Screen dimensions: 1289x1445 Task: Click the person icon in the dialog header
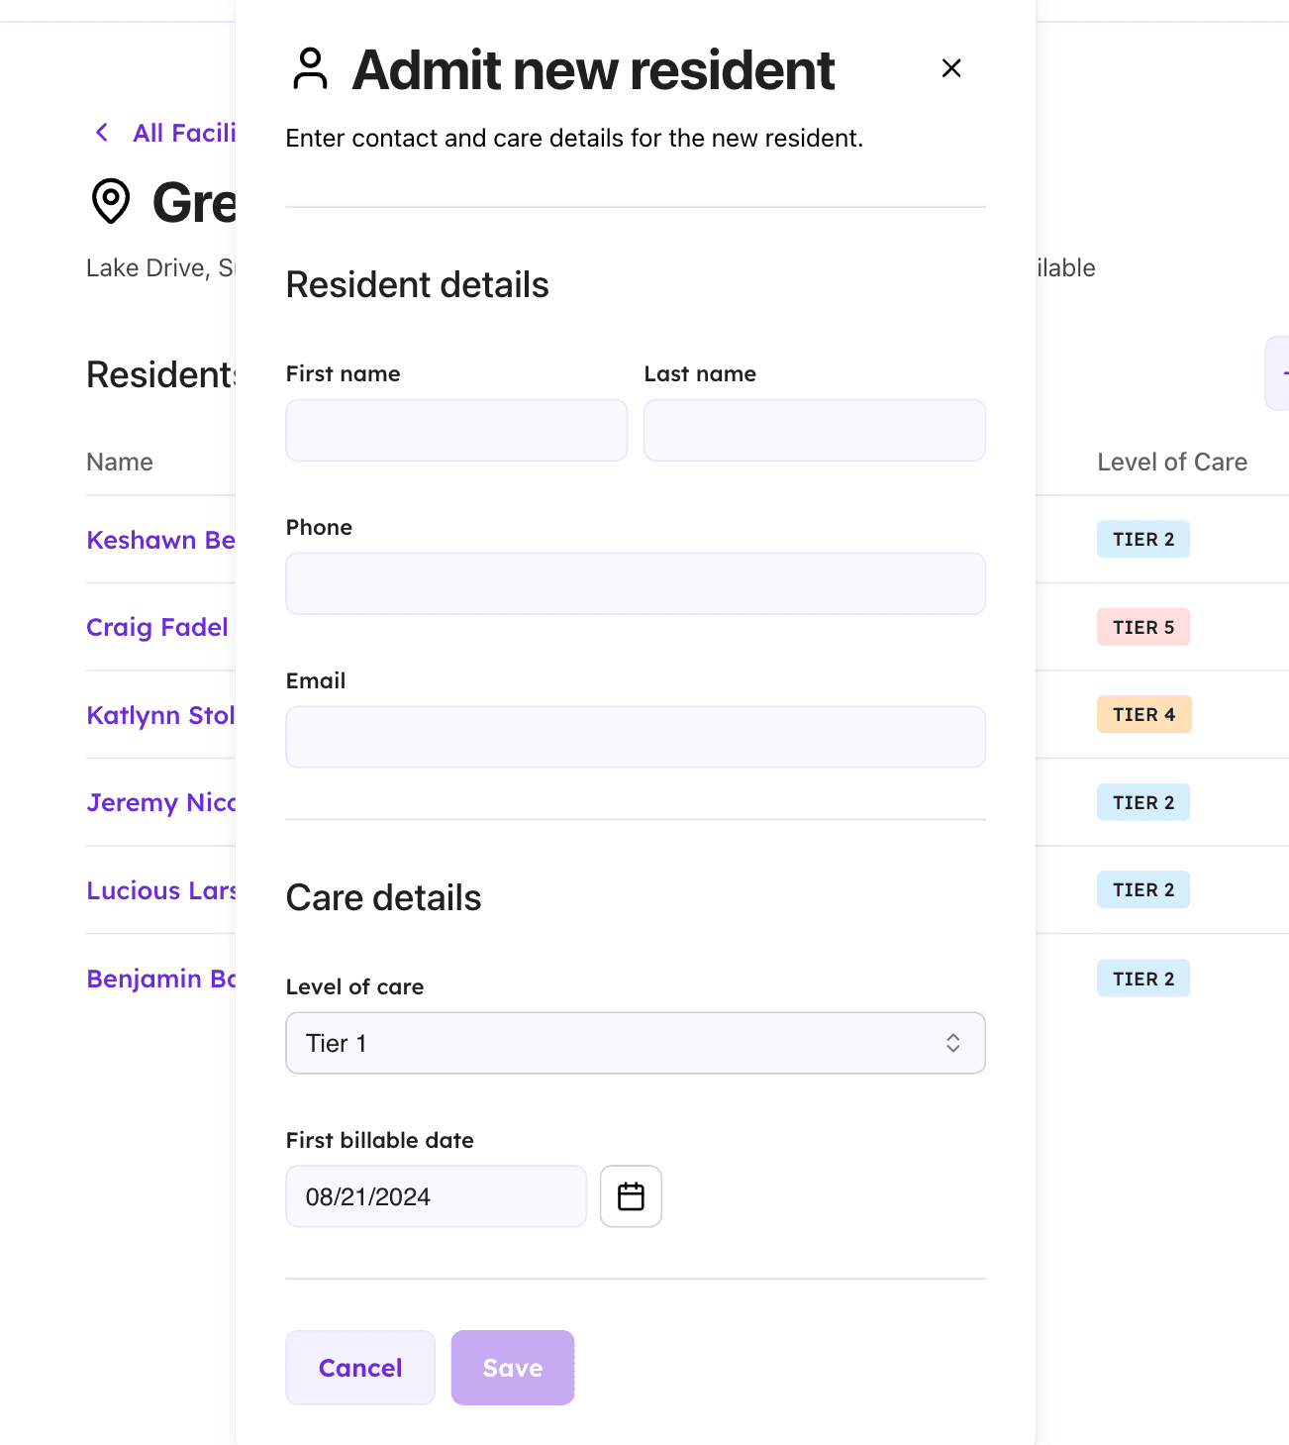tap(311, 69)
